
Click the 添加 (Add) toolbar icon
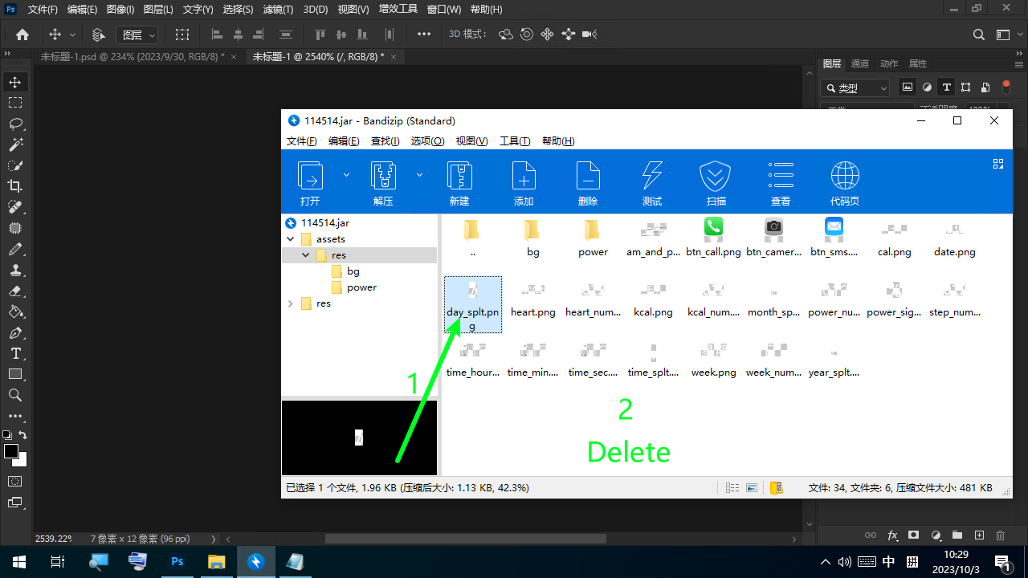pyautogui.click(x=524, y=176)
